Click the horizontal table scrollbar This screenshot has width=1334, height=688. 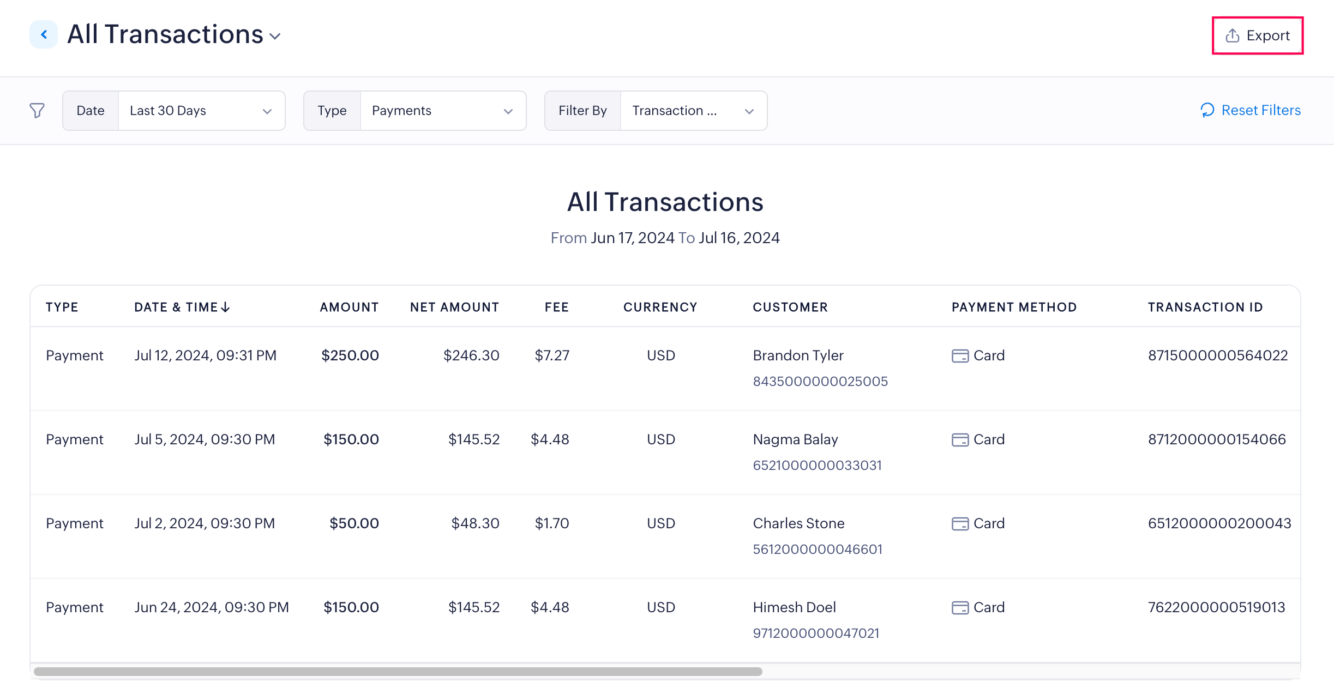click(398, 672)
